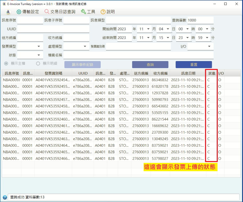Click the 發票識別碼 input field
Viewport: 243px width, 202px height.
tap(138, 46)
